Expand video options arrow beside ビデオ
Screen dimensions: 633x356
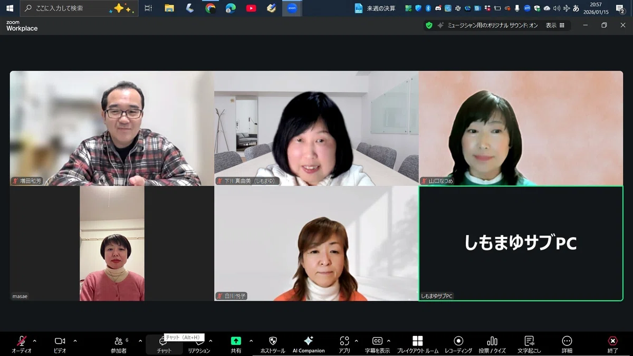[75, 341]
